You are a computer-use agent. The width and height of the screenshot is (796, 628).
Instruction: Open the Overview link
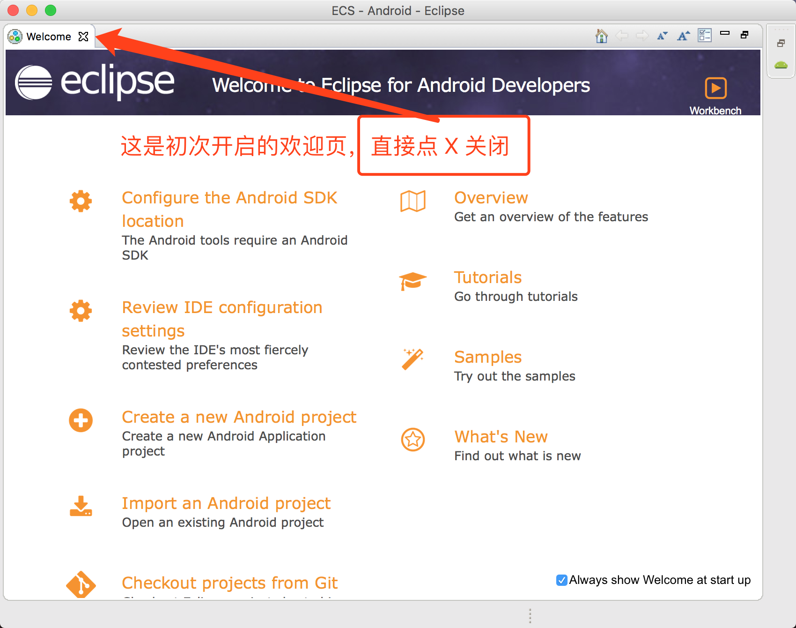tap(491, 197)
